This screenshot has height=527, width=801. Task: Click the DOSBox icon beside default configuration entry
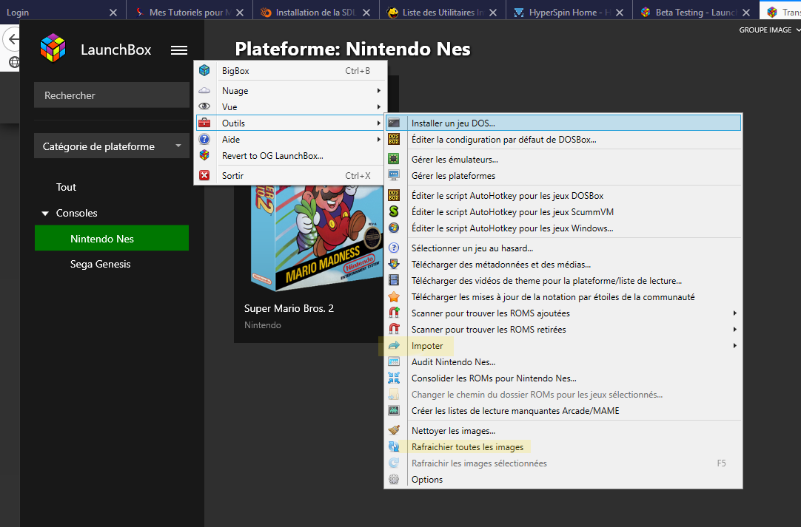394,139
